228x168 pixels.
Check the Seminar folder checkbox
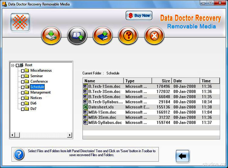(x=23, y=76)
